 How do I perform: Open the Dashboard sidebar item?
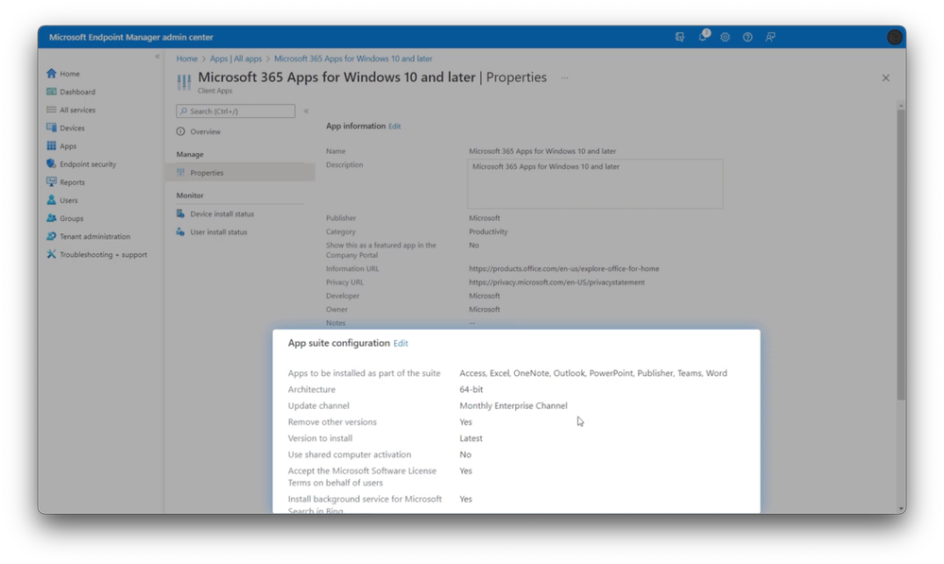(x=71, y=92)
